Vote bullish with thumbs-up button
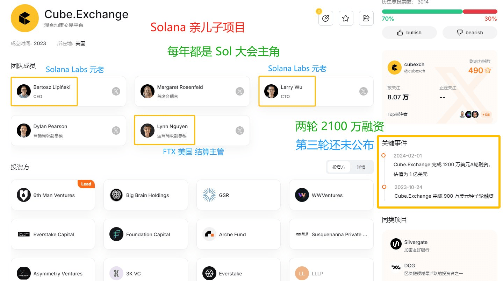503x281 pixels. point(409,33)
